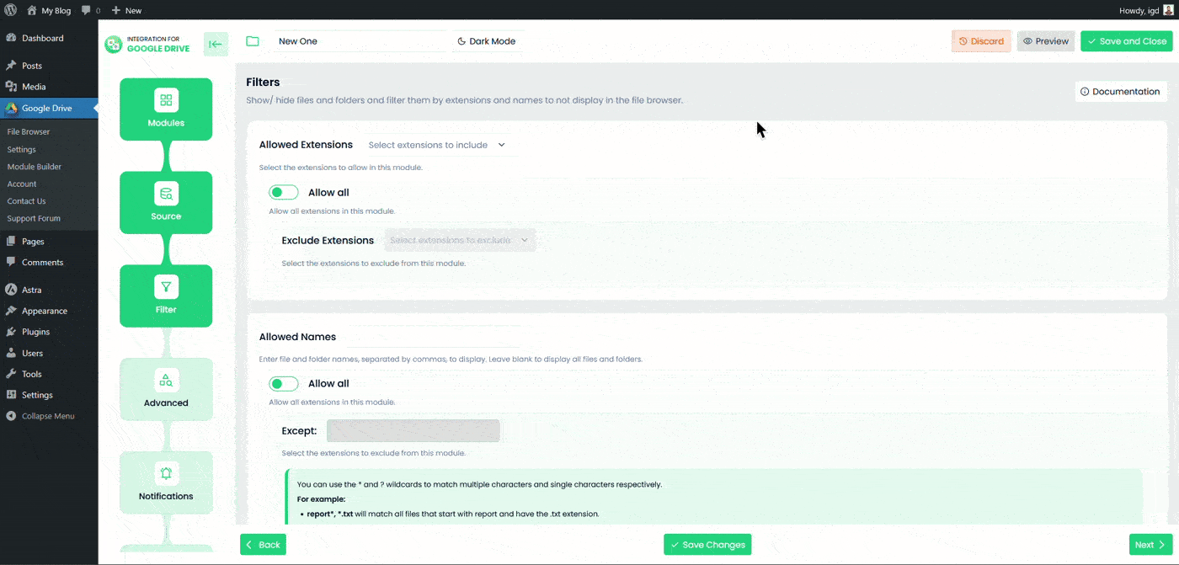Go to the Modules step
The image size is (1179, 565).
(x=166, y=109)
